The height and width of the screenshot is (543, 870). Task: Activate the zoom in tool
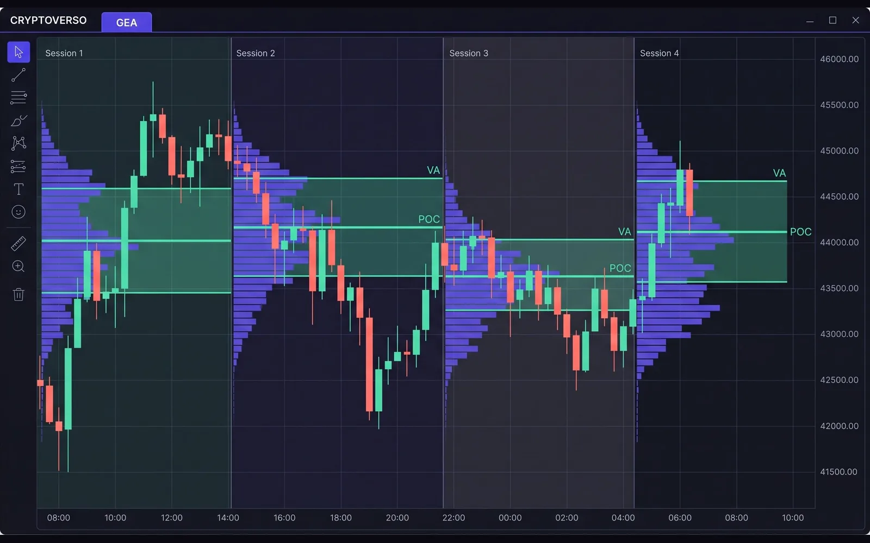(18, 266)
